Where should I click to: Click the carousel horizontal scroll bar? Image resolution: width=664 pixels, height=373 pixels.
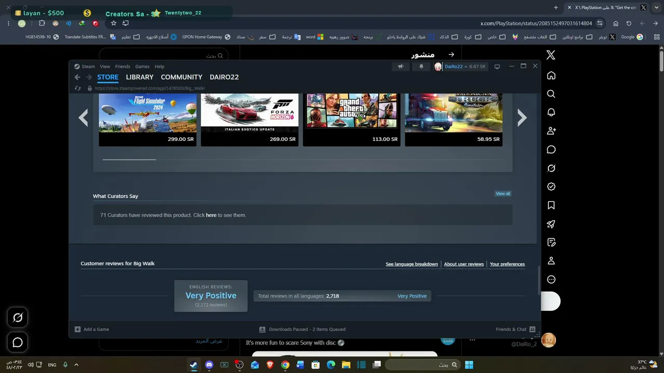coord(129,160)
